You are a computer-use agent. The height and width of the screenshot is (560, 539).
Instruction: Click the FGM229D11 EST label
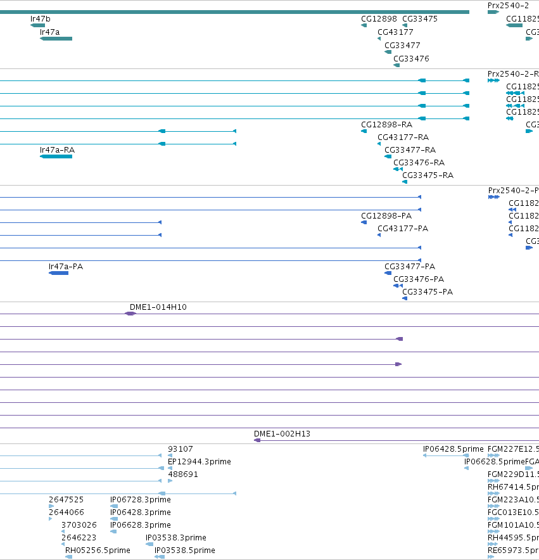513,474
